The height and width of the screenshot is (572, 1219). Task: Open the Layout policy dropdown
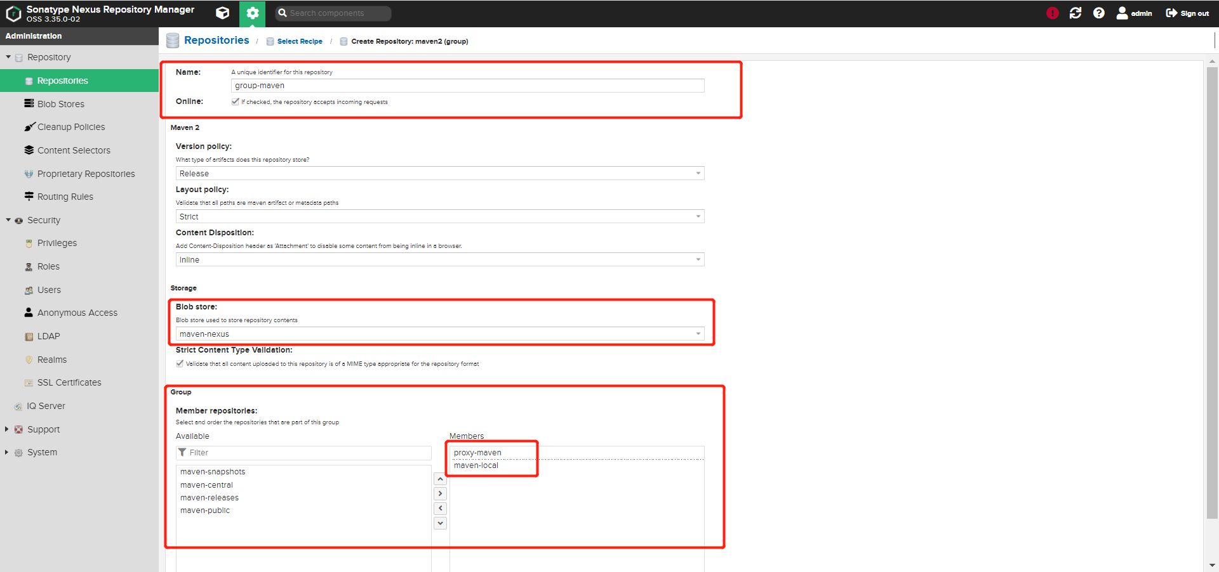440,216
